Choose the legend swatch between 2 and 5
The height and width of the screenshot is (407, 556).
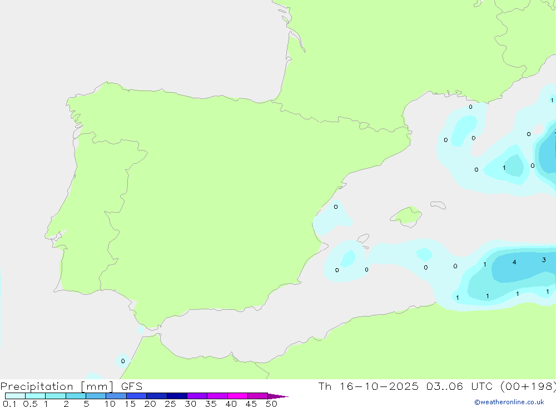[76, 396]
